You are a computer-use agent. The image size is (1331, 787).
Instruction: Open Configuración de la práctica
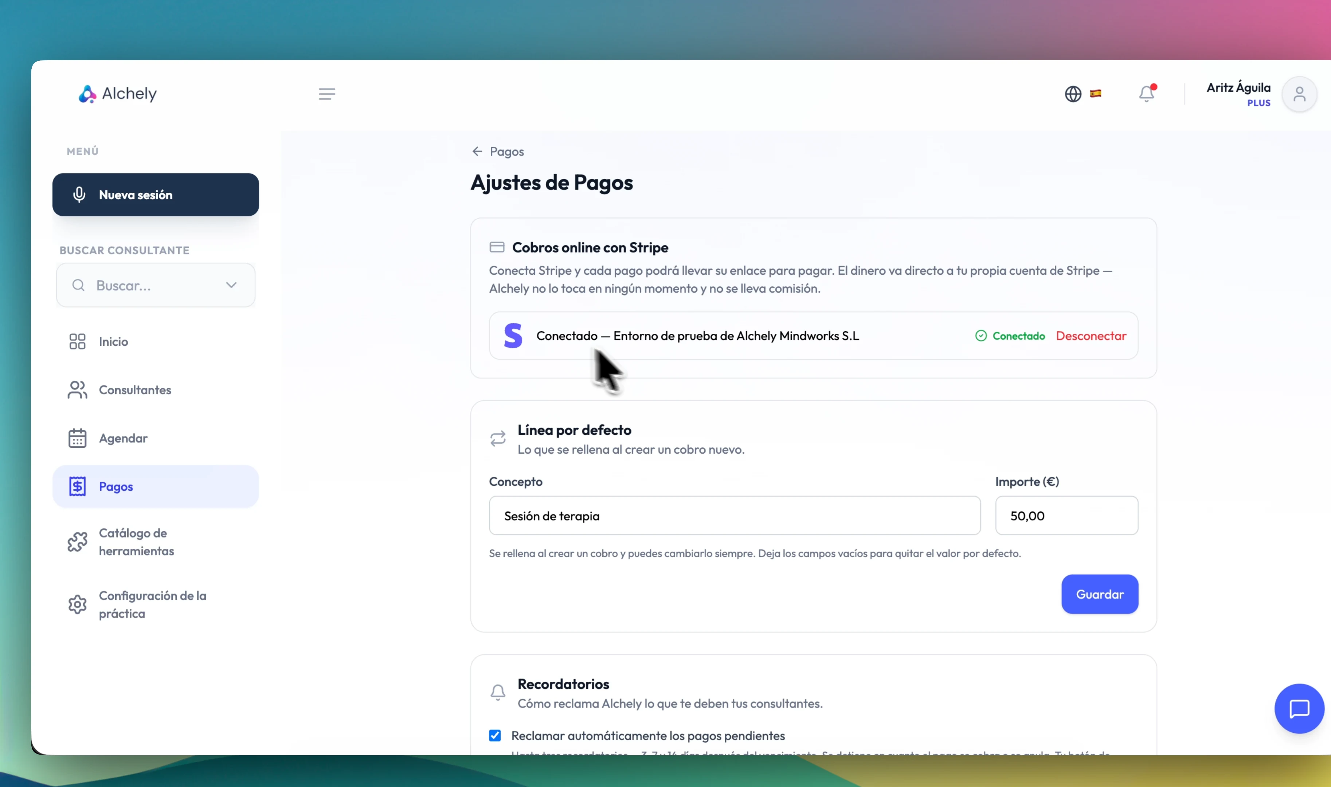click(x=155, y=604)
